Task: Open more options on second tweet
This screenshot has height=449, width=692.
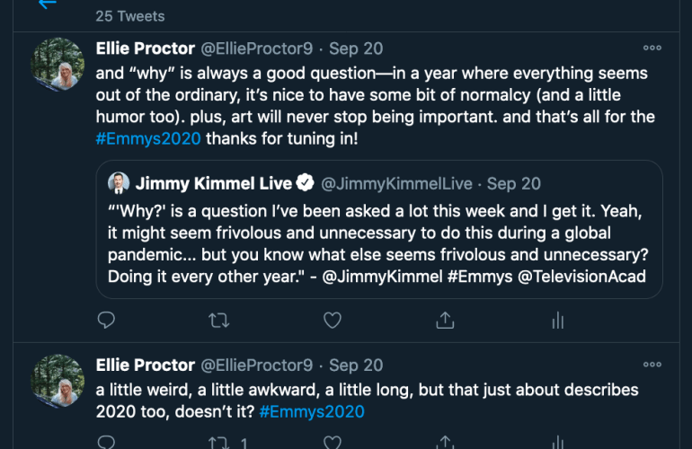Action: (x=652, y=365)
